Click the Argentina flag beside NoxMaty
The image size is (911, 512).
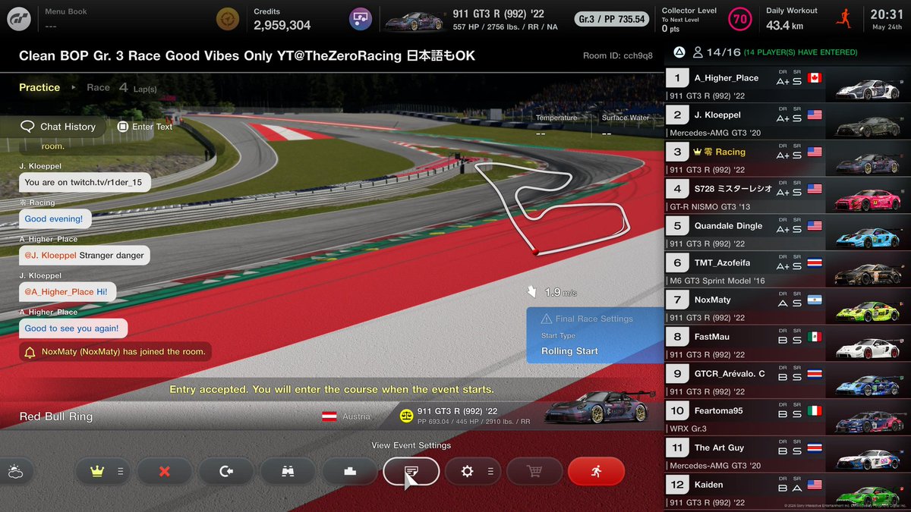click(x=816, y=300)
